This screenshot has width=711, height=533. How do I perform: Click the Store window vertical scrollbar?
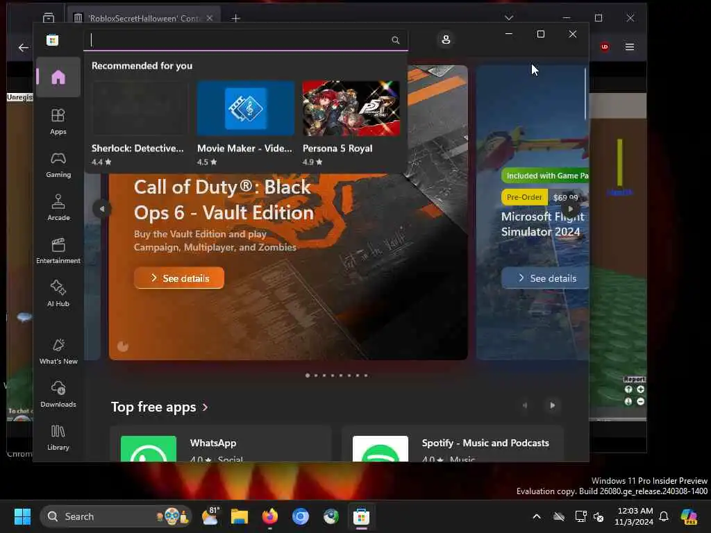point(585,94)
